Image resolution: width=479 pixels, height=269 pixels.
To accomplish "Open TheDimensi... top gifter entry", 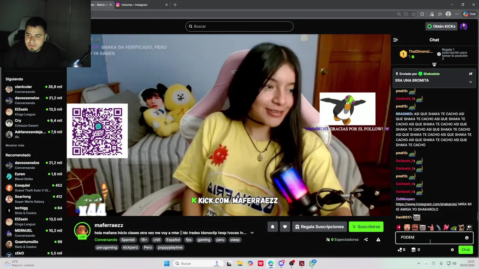I will click(x=416, y=54).
